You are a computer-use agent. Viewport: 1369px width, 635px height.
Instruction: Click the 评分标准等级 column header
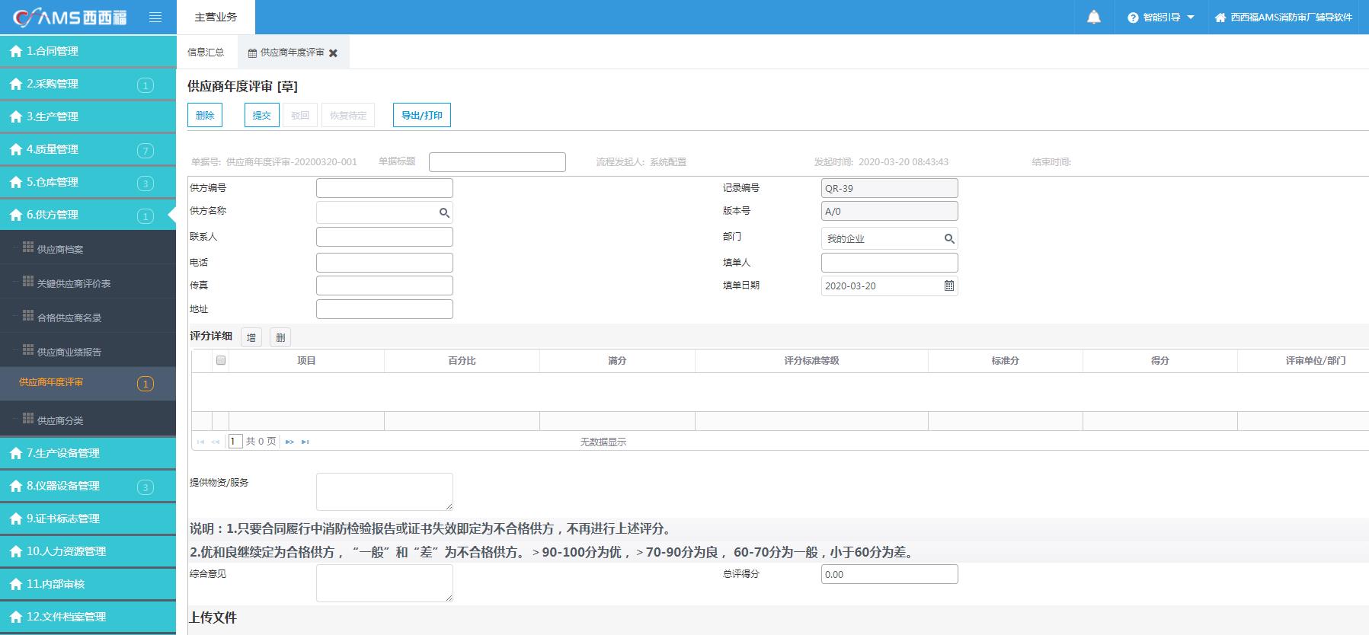pyautogui.click(x=811, y=361)
